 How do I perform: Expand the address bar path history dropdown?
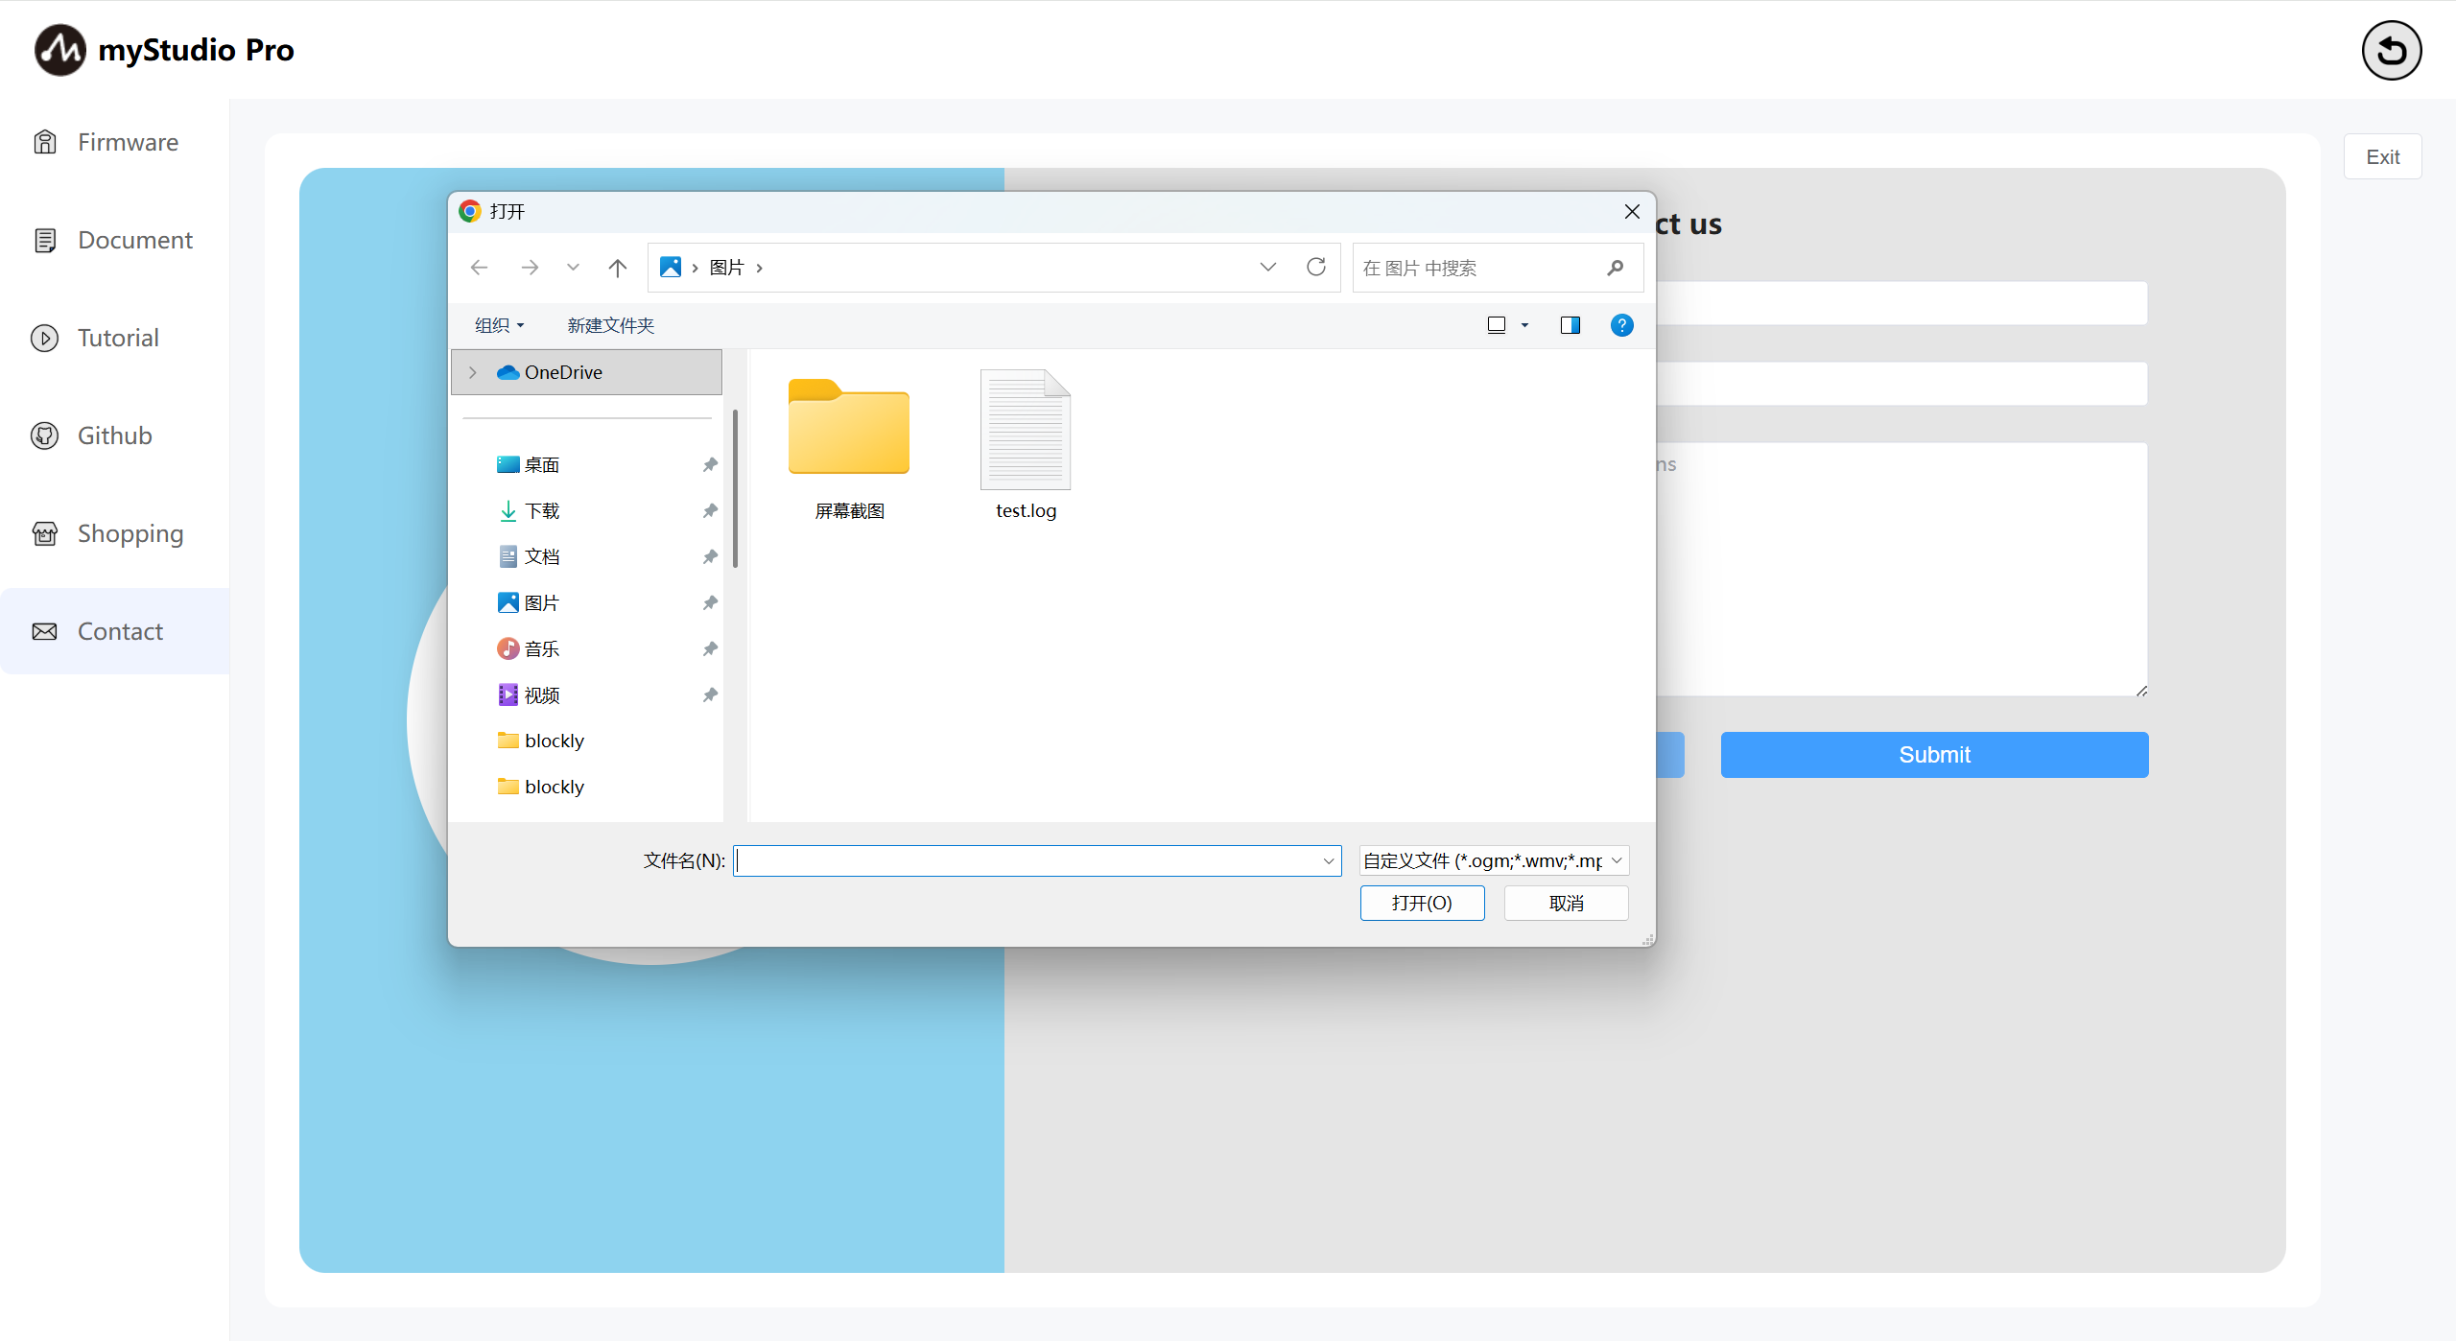pyautogui.click(x=1267, y=268)
